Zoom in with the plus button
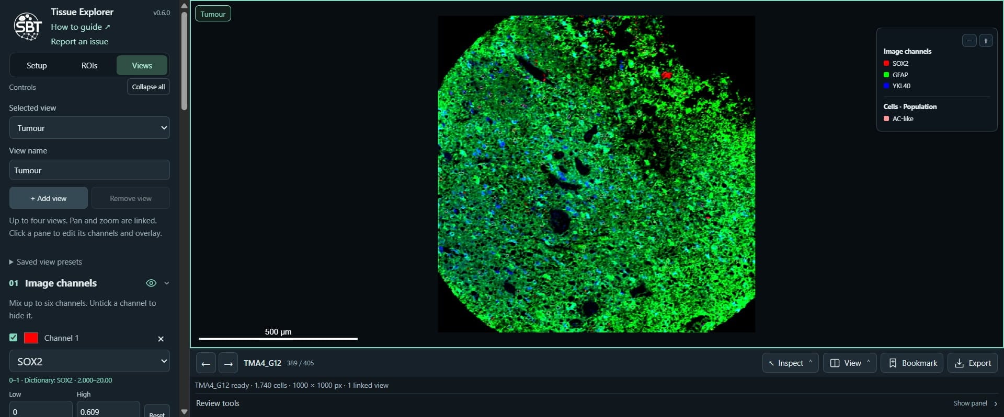This screenshot has height=417, width=1004. 986,41
